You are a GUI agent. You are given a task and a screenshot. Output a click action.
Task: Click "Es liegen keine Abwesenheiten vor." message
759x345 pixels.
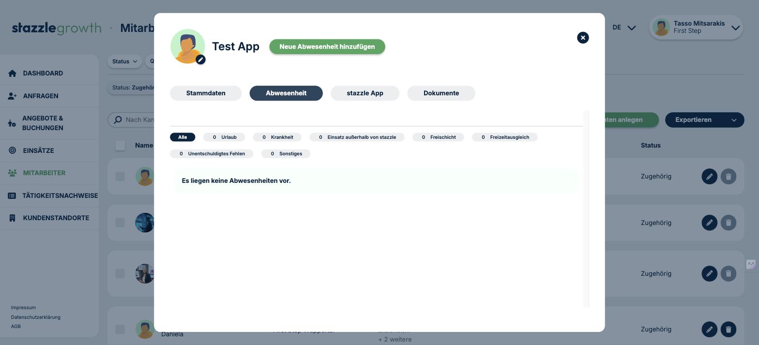click(x=236, y=180)
